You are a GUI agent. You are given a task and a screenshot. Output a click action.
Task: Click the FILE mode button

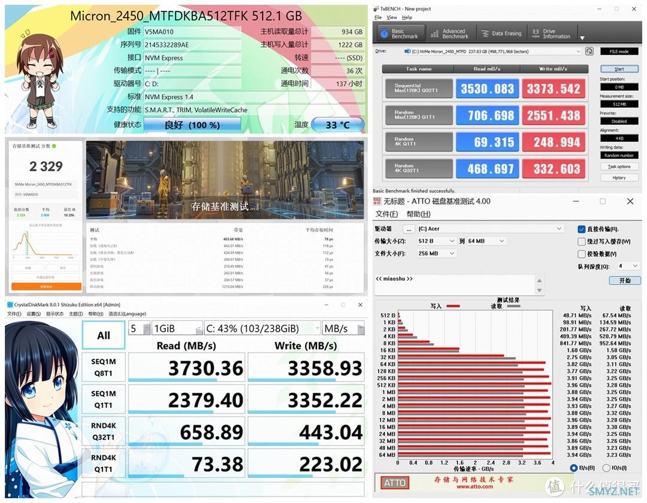pos(619,51)
